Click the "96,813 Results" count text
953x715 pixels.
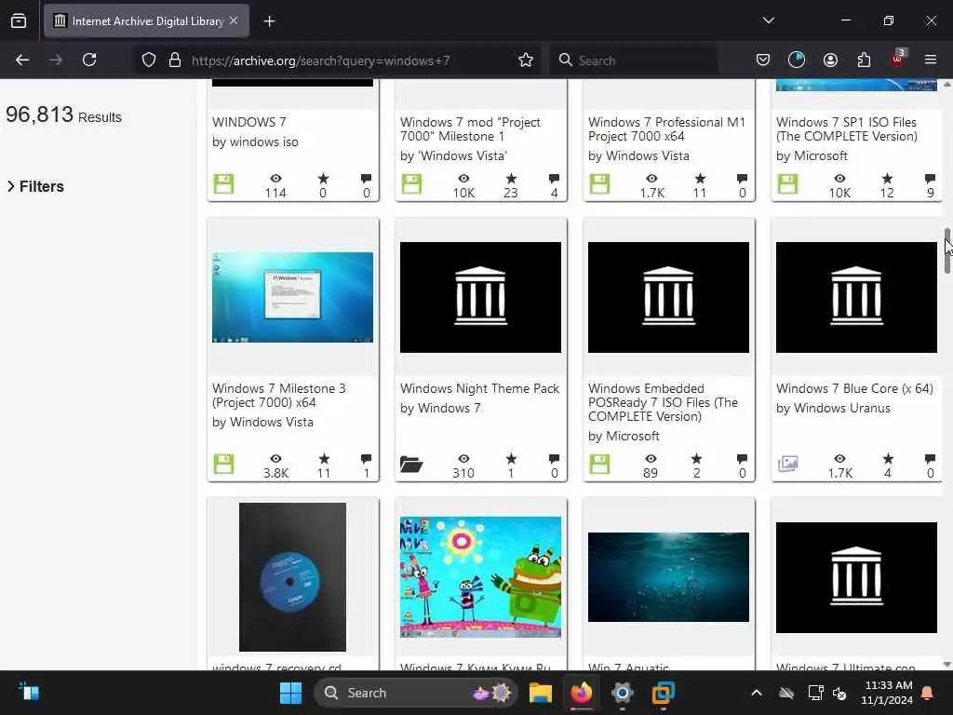tap(64, 115)
